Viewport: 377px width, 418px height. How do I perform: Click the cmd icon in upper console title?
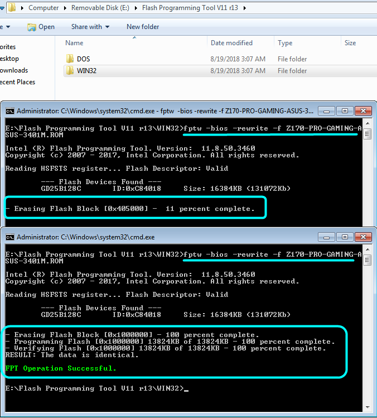click(x=10, y=111)
